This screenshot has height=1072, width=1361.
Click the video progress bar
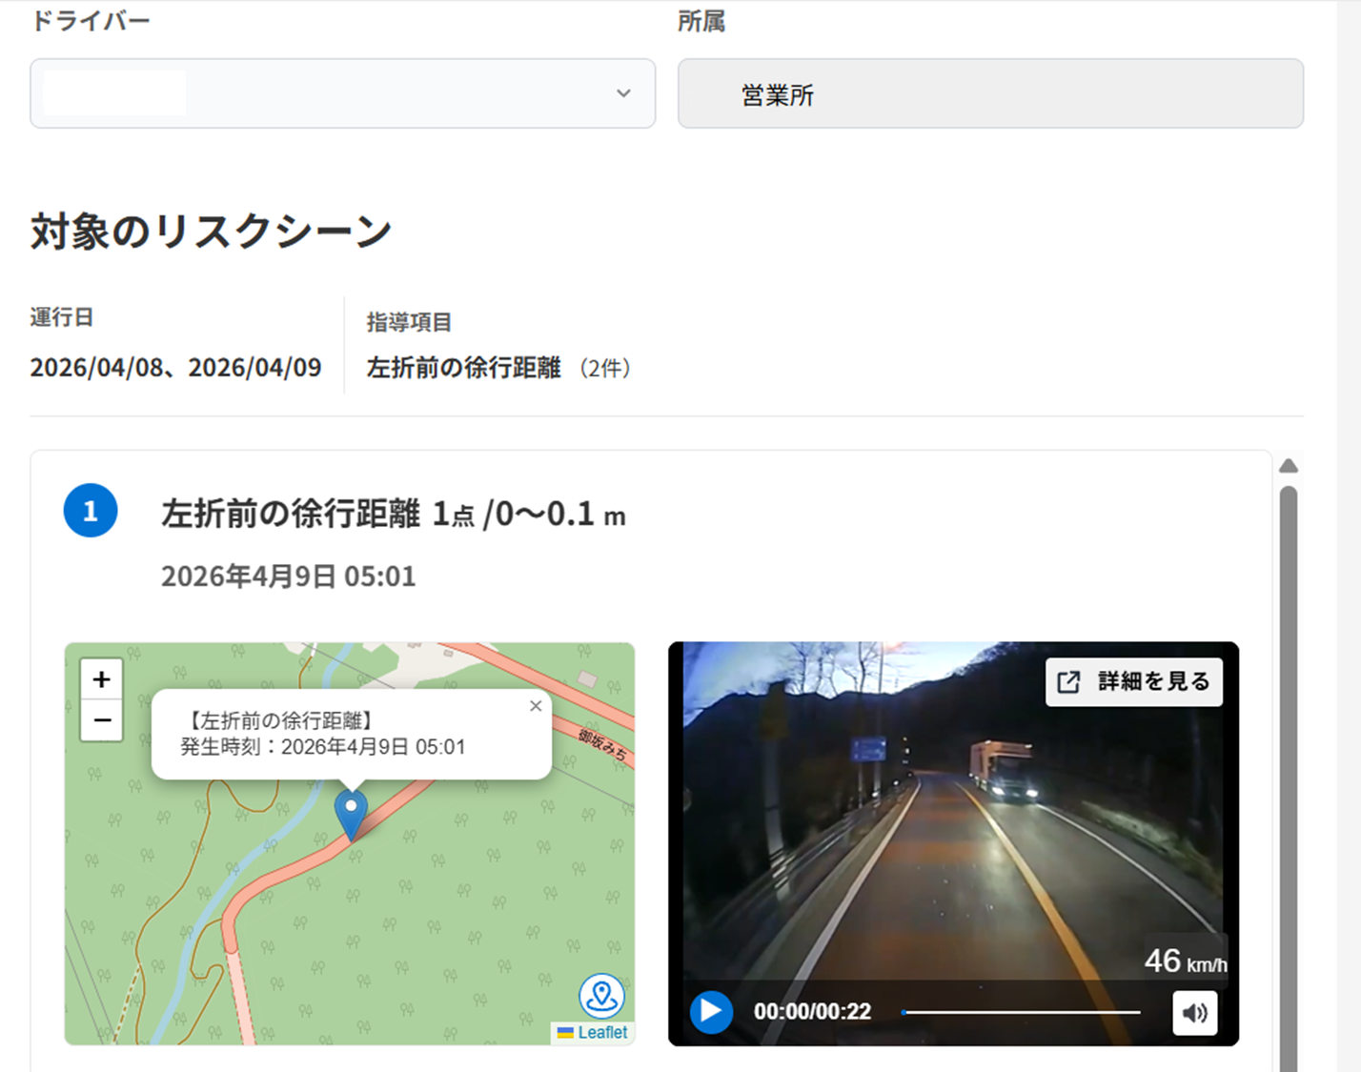point(1021,1012)
